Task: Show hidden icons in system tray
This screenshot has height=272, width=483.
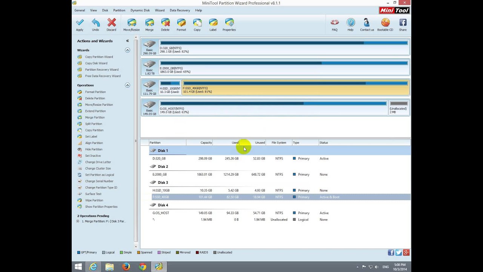Action: 357,267
